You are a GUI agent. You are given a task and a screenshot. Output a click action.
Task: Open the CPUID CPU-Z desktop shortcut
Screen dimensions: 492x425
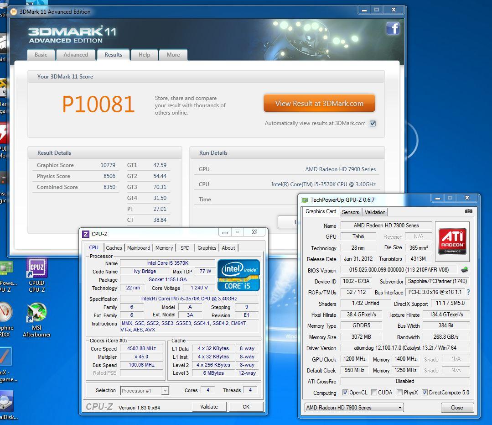click(37, 275)
